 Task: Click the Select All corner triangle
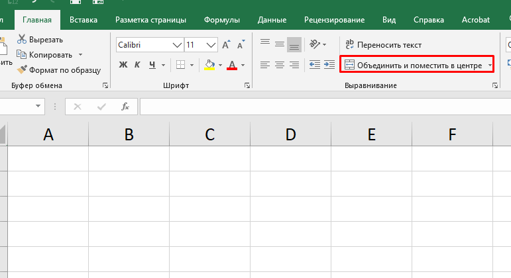[3, 134]
